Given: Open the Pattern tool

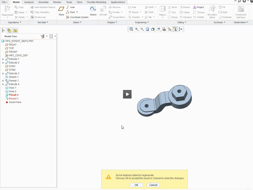Looking at the screenshot, I should 162,11.
